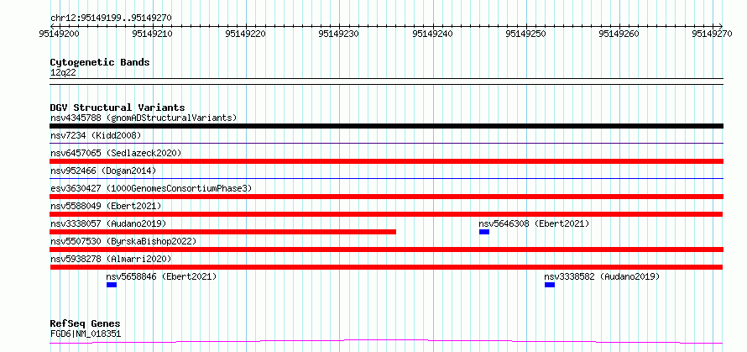Viewport: 747px width, 352px height.
Task: Open nsv5658846 (Ebert2021) variant label
Action: [x=161, y=276]
